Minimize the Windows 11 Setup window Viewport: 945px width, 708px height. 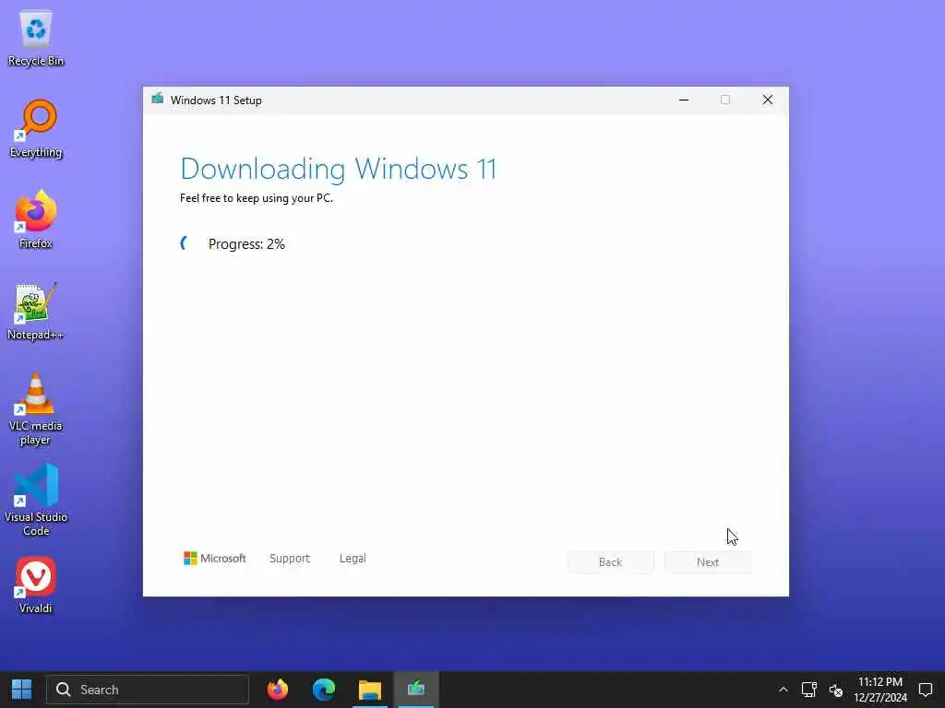(x=684, y=100)
